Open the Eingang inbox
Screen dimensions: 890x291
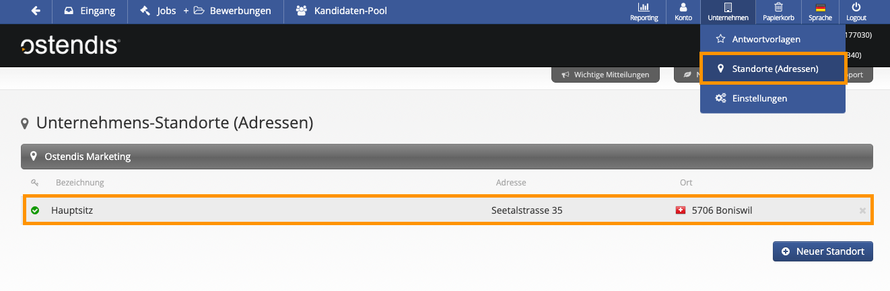[x=89, y=11]
